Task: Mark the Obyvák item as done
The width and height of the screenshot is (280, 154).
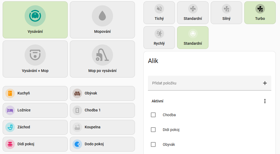Action: point(153,144)
